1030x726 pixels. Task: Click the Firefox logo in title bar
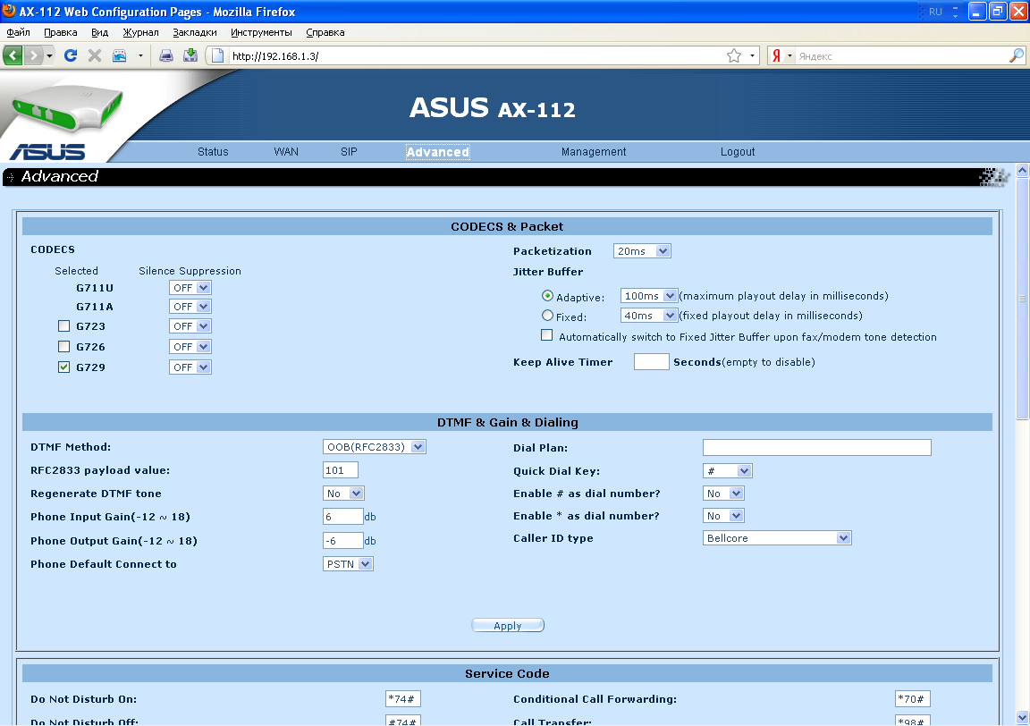[9, 11]
